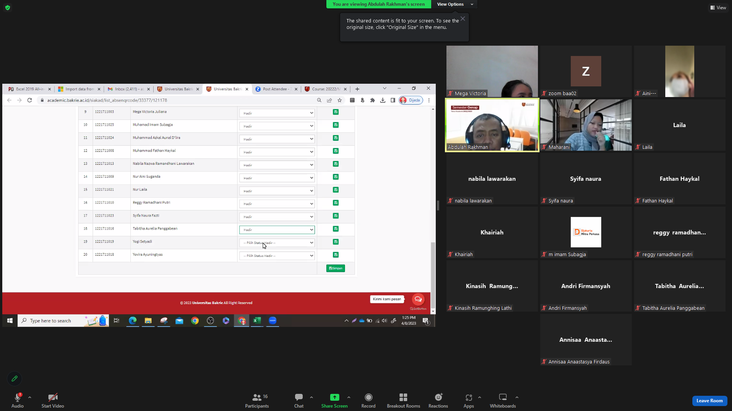
Task: Open browser downloads icon
Action: 383,100
